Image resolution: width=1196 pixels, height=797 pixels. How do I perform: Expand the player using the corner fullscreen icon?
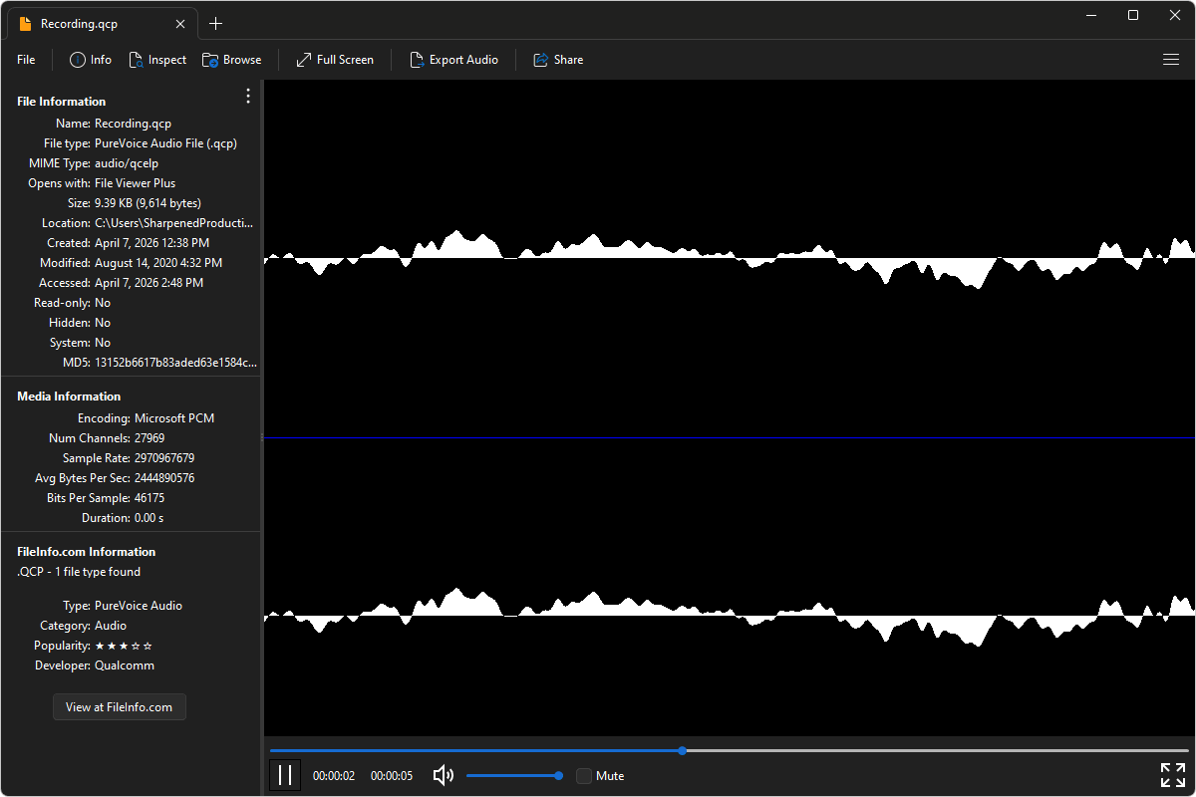1172,774
